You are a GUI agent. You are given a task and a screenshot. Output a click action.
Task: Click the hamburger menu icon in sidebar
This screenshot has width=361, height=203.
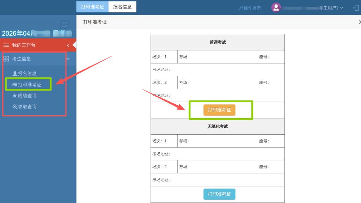click(65, 24)
